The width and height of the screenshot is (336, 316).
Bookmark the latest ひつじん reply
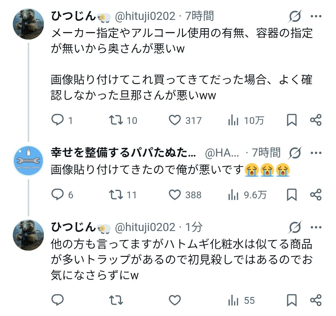pos(292,300)
